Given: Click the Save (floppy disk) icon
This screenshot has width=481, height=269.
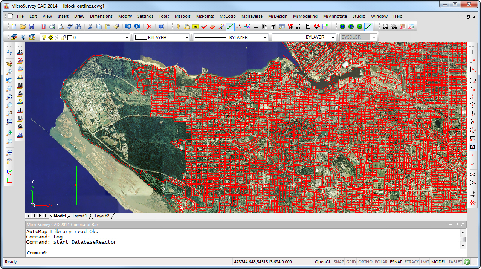Looking at the screenshot, I should click(x=31, y=27).
